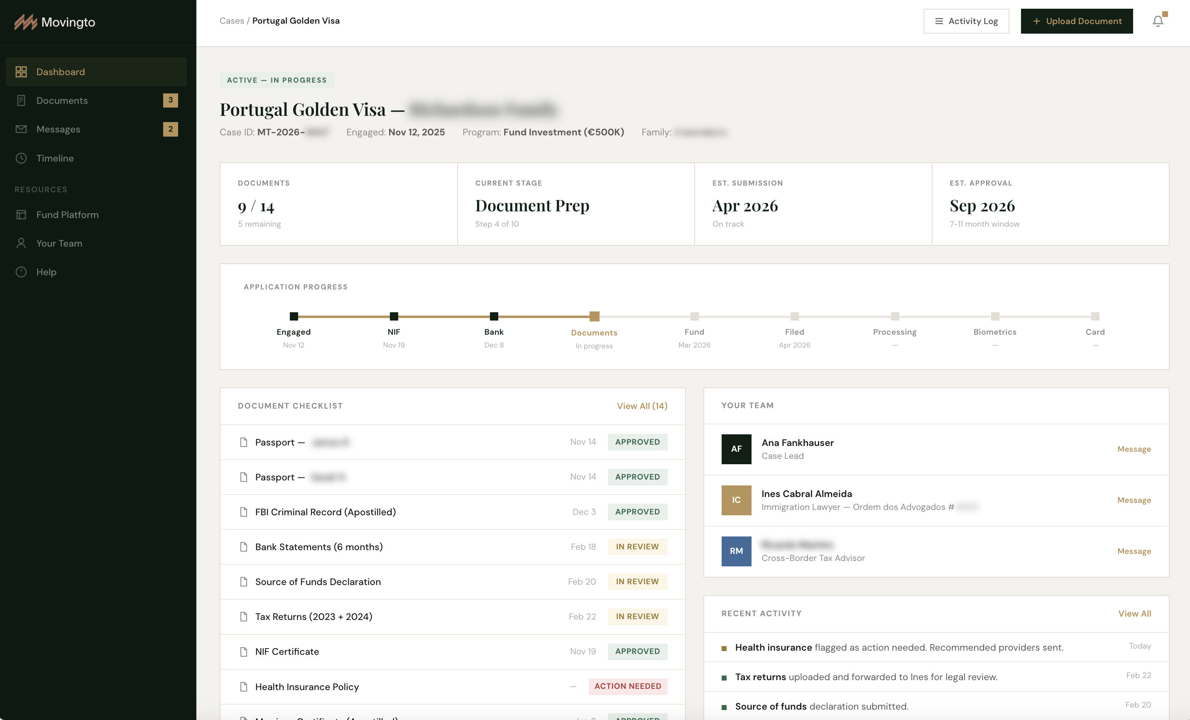Click the RM tax advisor avatar

736,551
